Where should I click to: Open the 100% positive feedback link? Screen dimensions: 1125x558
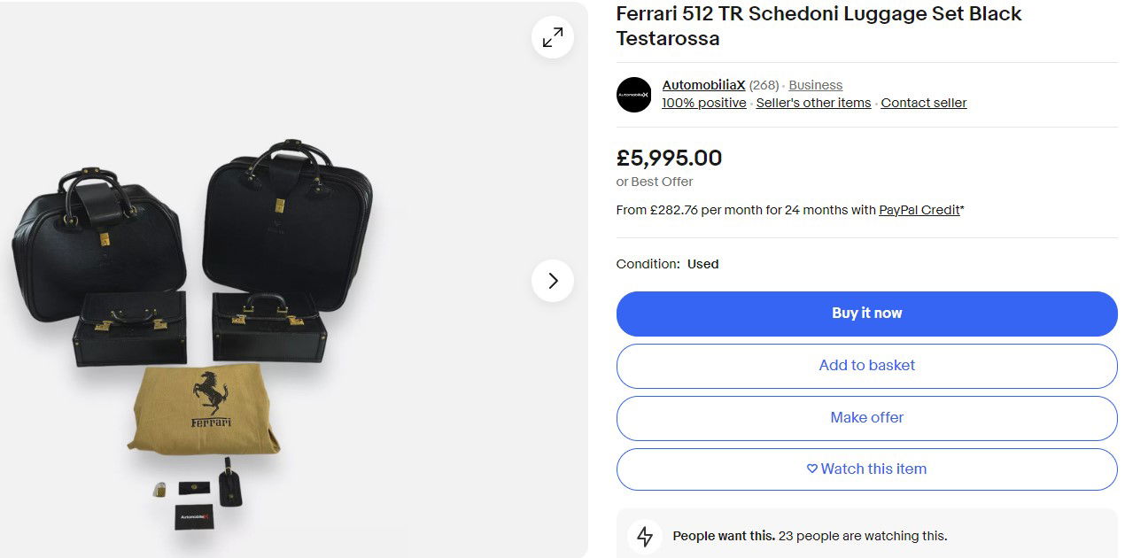point(703,103)
